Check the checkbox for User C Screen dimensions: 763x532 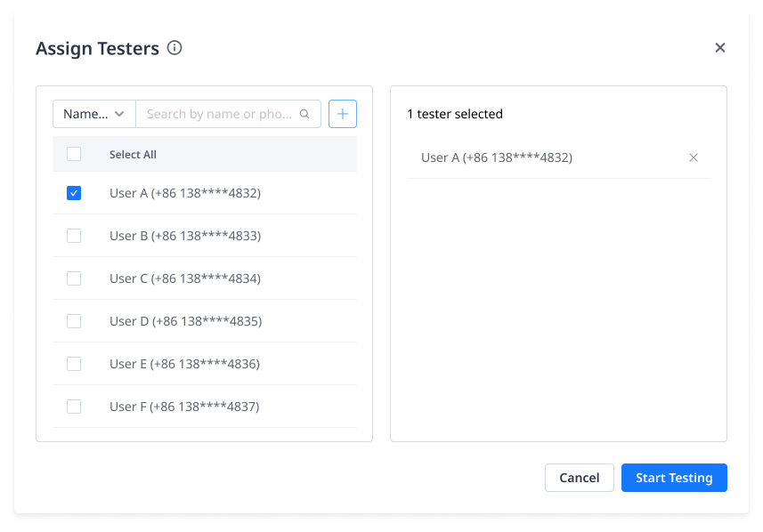pos(74,278)
